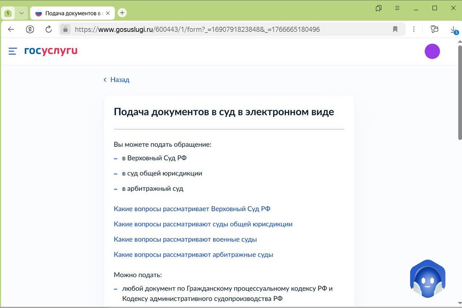Reload the current Gosuslugi page
The width and height of the screenshot is (462, 308).
tap(48, 29)
